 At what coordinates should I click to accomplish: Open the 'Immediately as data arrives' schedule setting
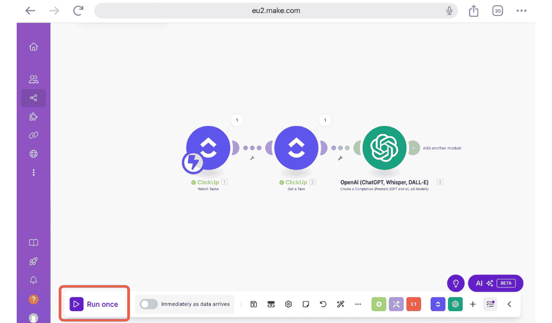(195, 304)
